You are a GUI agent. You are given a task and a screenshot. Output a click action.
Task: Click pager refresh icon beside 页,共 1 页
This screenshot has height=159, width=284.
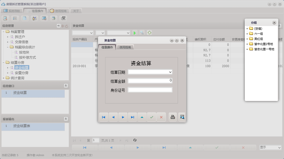point(135,140)
